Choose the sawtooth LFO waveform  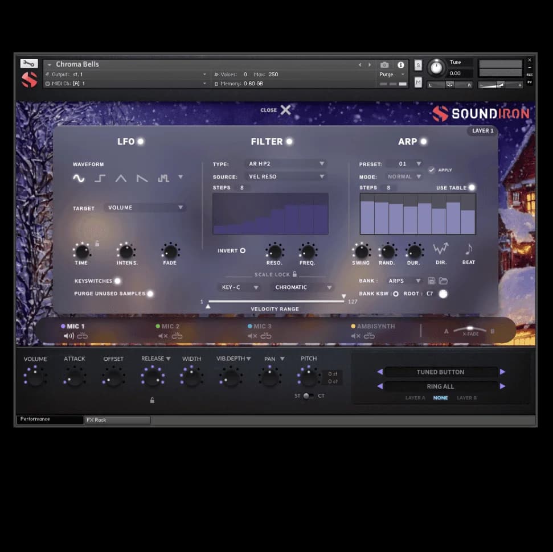142,178
